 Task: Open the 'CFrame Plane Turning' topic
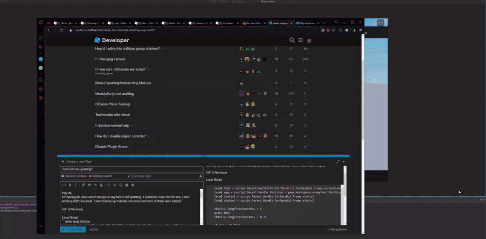pyautogui.click(x=113, y=104)
